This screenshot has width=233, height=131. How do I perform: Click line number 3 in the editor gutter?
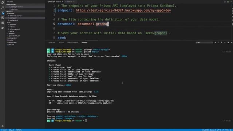point(54,15)
